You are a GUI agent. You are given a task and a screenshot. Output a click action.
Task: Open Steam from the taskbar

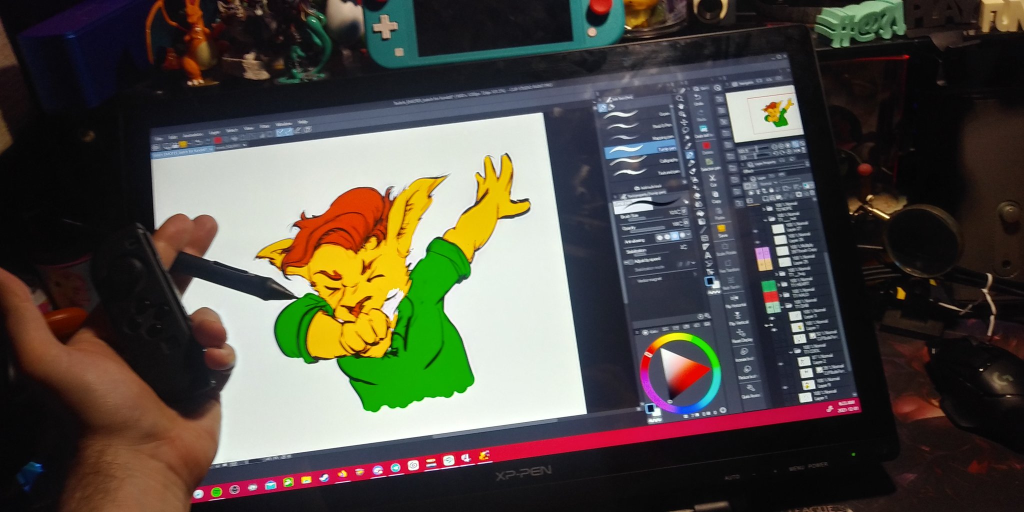click(x=325, y=477)
